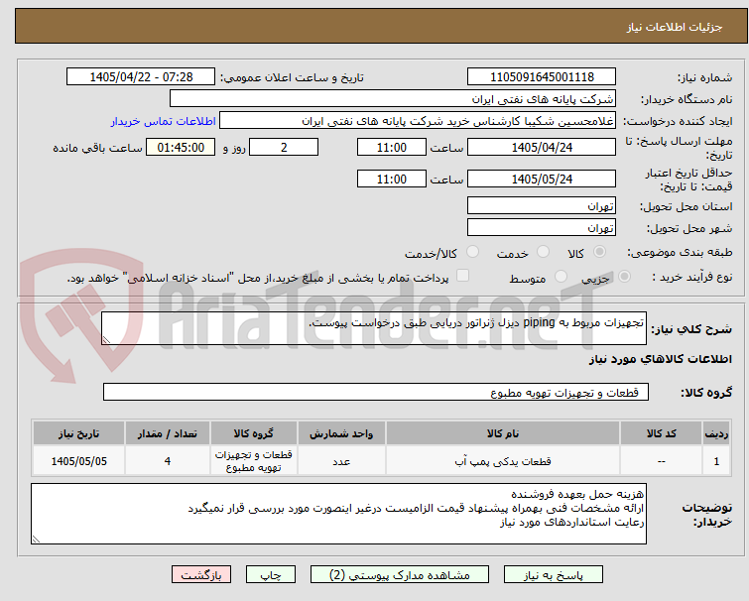
Task: Click the need date cell 1405/05/05
Action: click(x=78, y=461)
